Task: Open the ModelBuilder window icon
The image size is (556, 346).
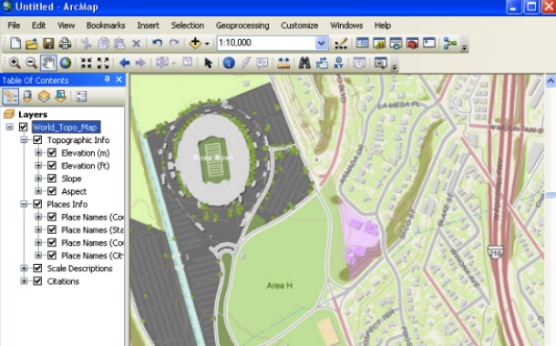Action: point(449,43)
